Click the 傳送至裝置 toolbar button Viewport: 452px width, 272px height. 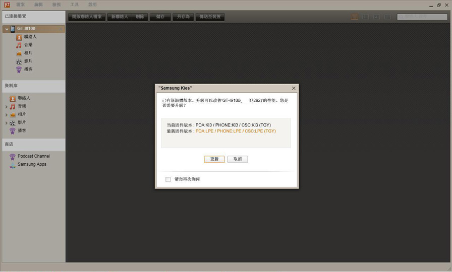(x=210, y=17)
